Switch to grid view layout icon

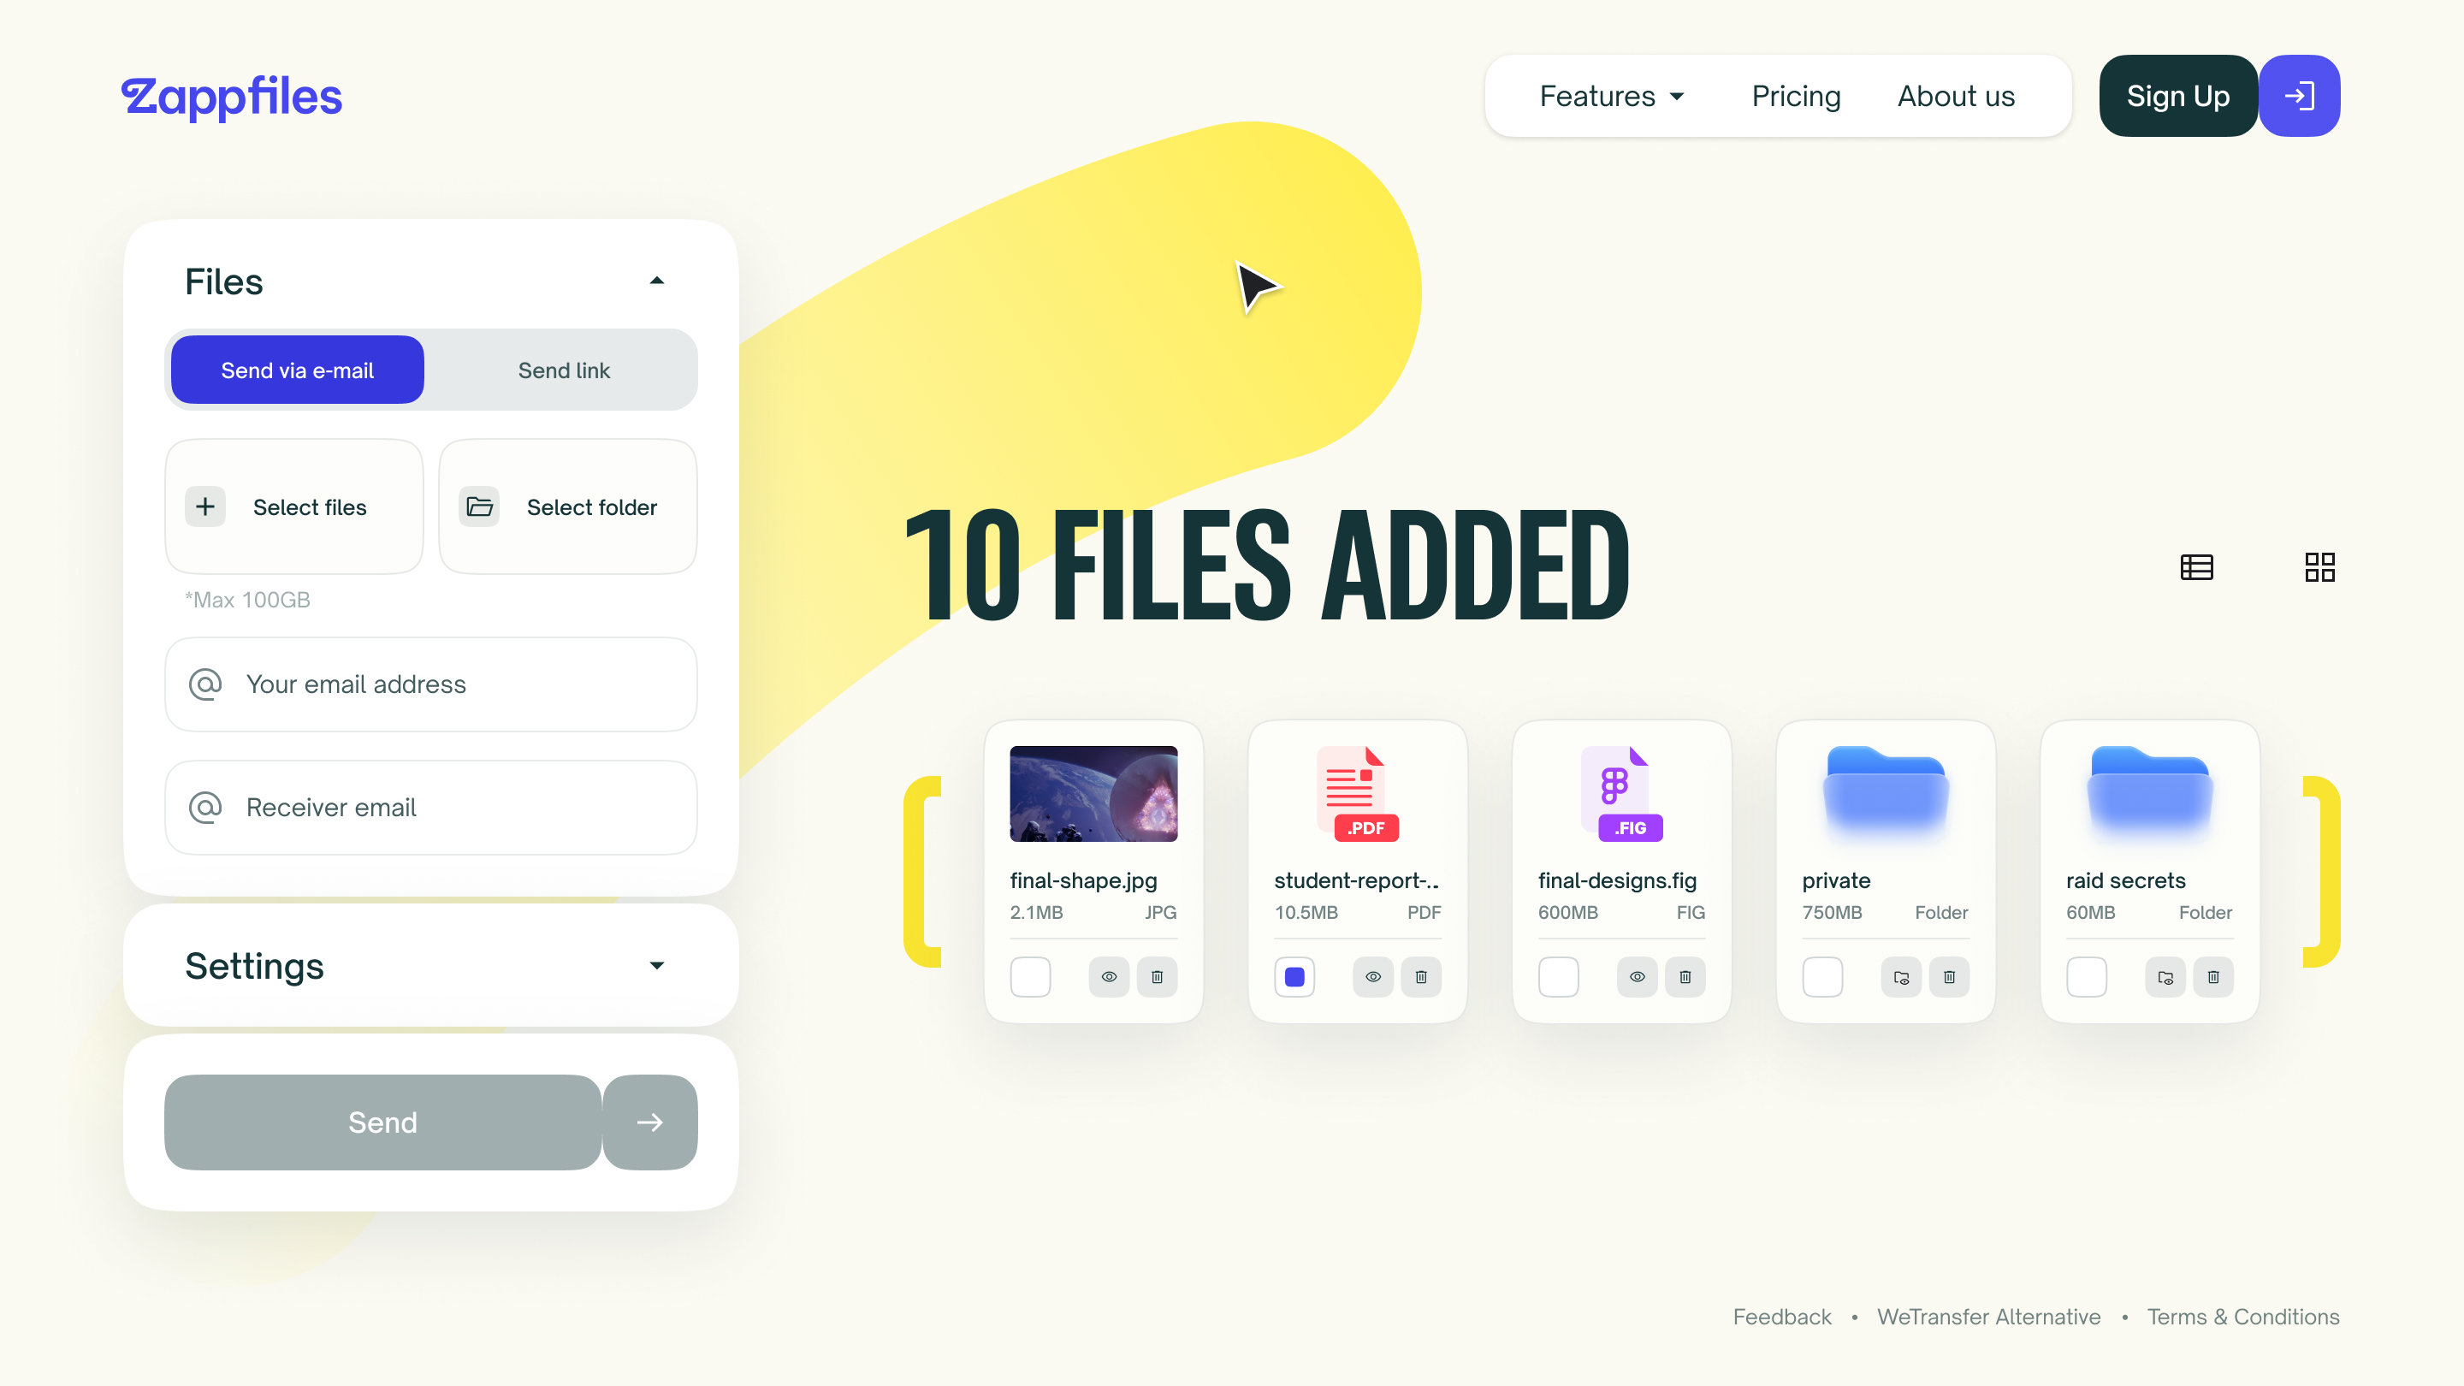2319,567
